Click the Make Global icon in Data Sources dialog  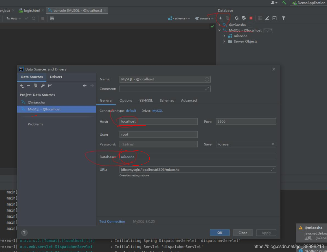coord(50,86)
